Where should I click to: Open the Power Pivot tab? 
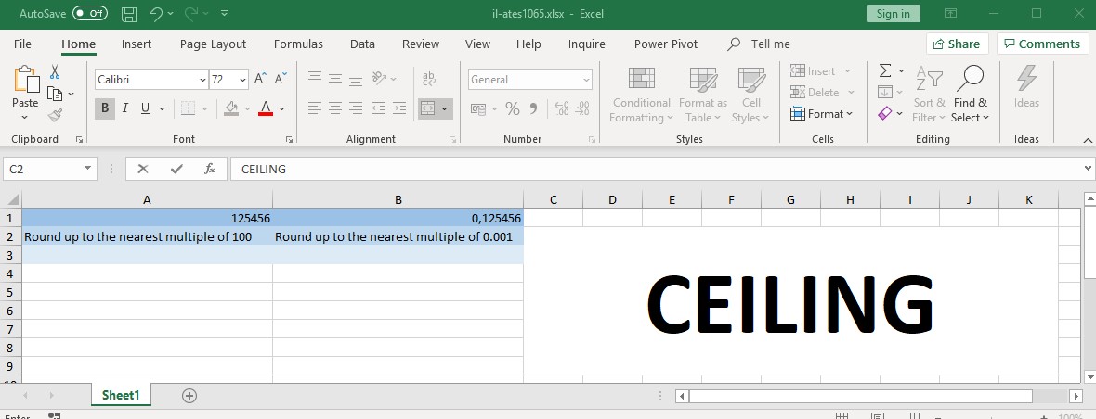(665, 44)
